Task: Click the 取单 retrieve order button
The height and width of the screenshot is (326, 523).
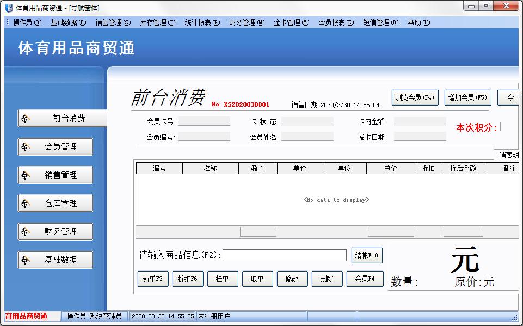Action: (x=257, y=279)
